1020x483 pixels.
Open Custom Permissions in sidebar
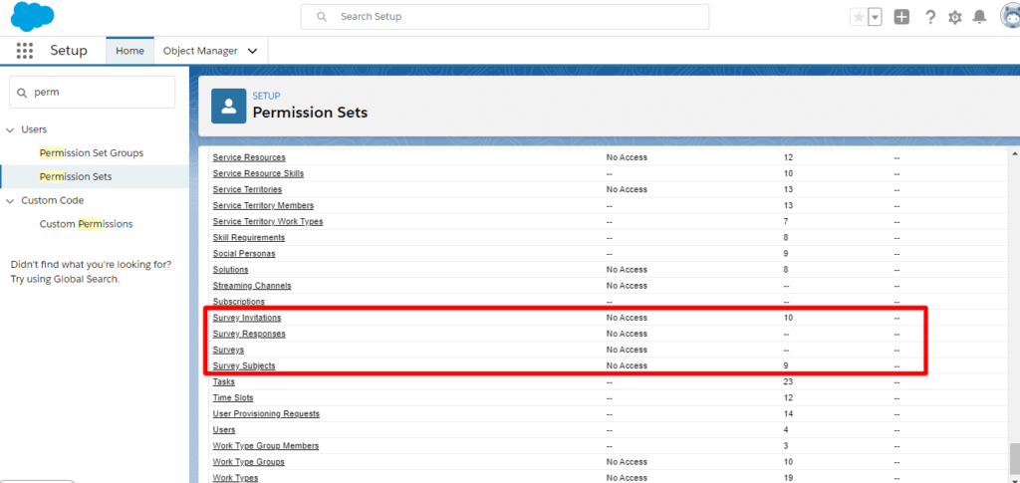(x=86, y=224)
